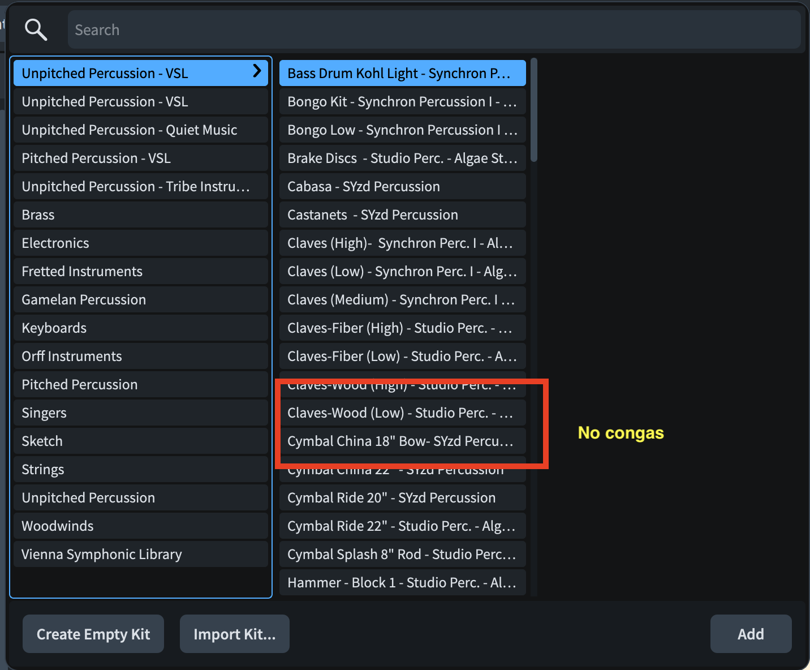Screen dimensions: 810x670
Task: Click the Create Empty Kit button
Action: point(93,634)
